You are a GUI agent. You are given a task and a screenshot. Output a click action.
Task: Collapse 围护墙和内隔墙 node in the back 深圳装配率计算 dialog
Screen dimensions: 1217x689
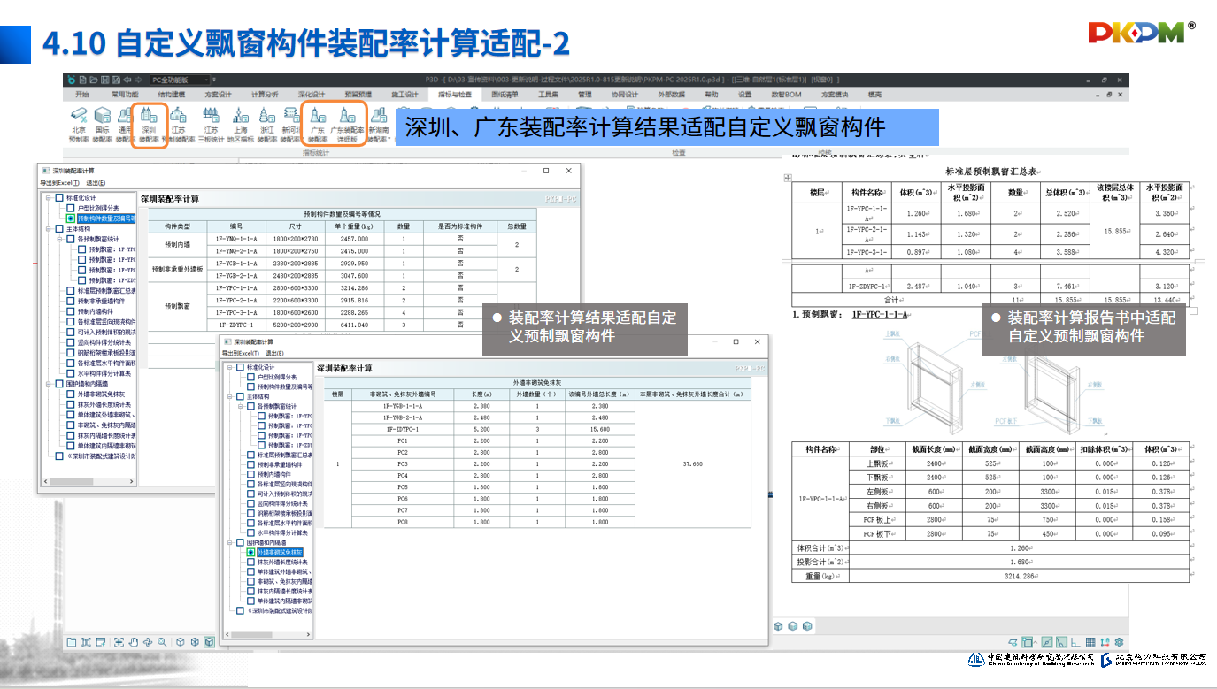(x=47, y=384)
